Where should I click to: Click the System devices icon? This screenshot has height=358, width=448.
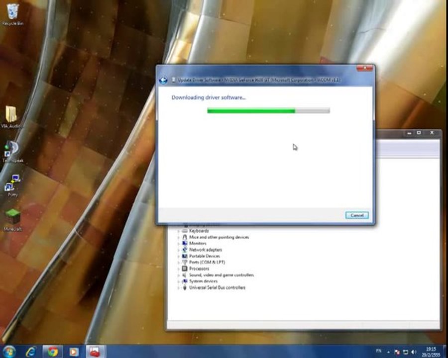point(185,281)
